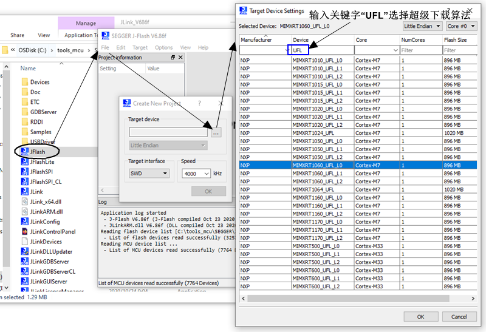Click the Target device text field
The width and height of the screenshot is (486, 332).
[x=168, y=132]
